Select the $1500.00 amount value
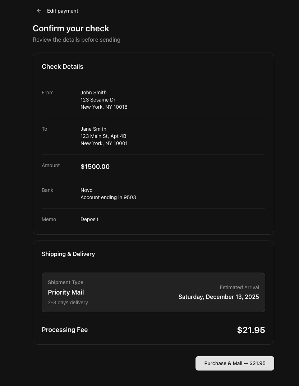 [95, 166]
